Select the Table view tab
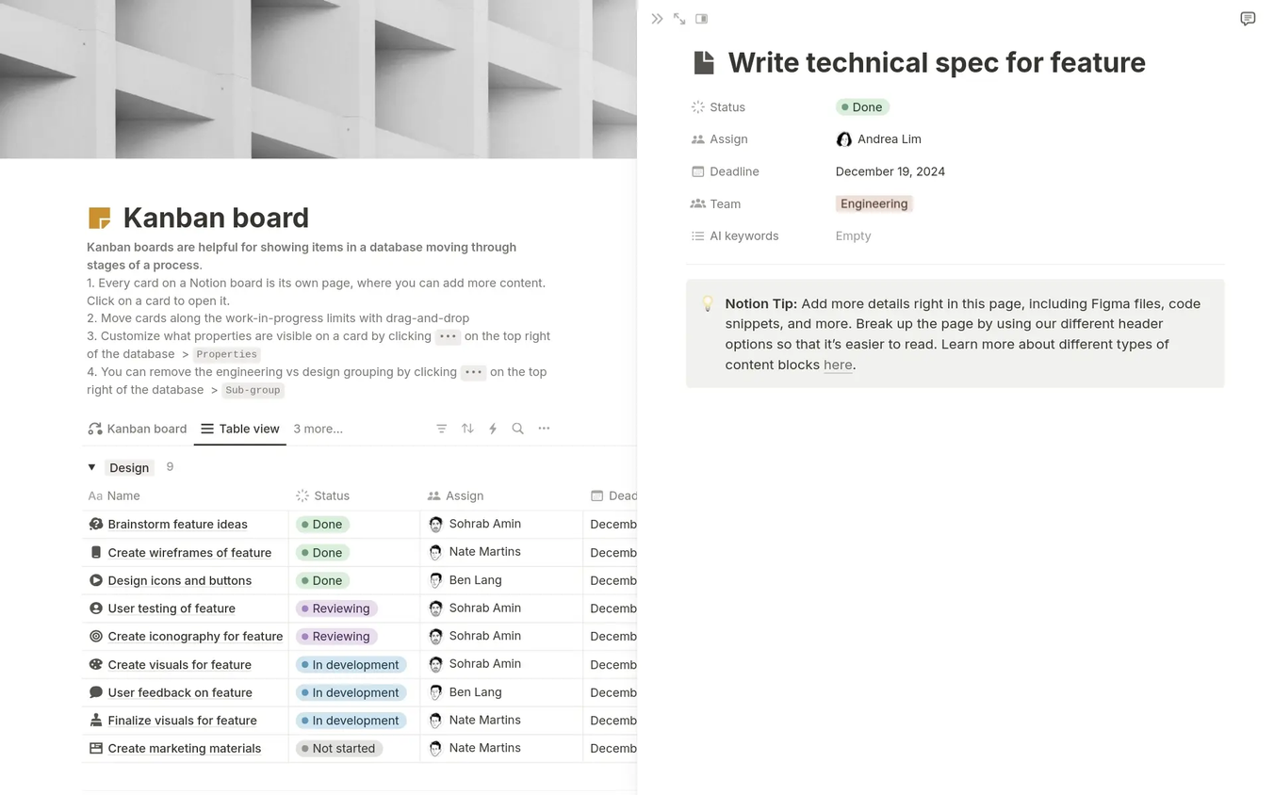Viewport: 1274px width, 795px height. 240,429
